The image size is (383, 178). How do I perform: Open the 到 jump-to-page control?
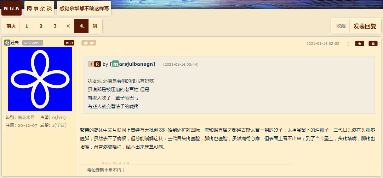click(95, 26)
